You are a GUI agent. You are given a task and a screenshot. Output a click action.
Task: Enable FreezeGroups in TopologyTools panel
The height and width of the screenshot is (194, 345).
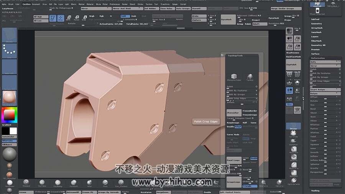[x=250, y=115]
